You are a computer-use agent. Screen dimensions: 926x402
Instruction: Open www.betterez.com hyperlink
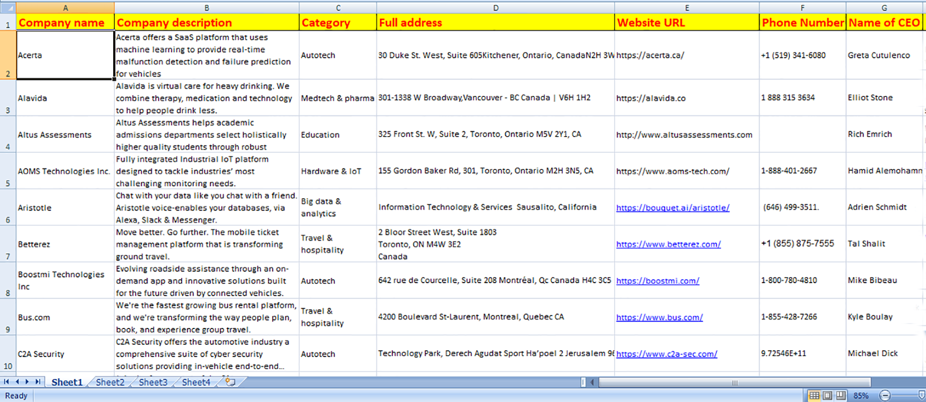pos(668,244)
